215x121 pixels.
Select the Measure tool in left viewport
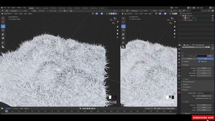pos(3,47)
